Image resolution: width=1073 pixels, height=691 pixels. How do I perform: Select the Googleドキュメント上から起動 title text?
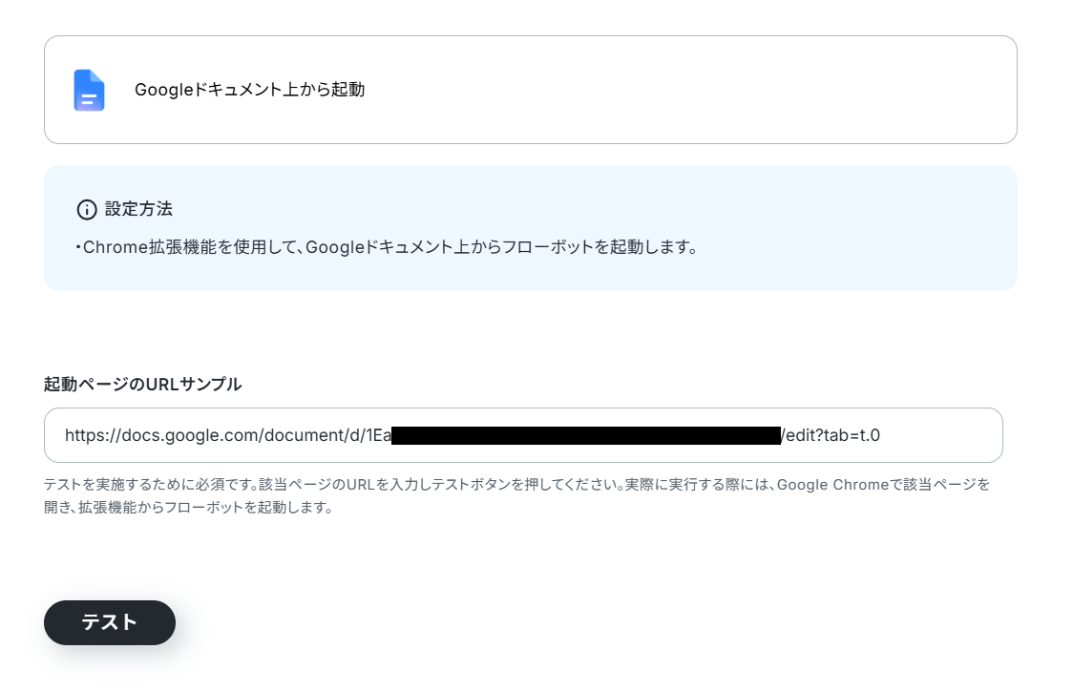tap(250, 90)
